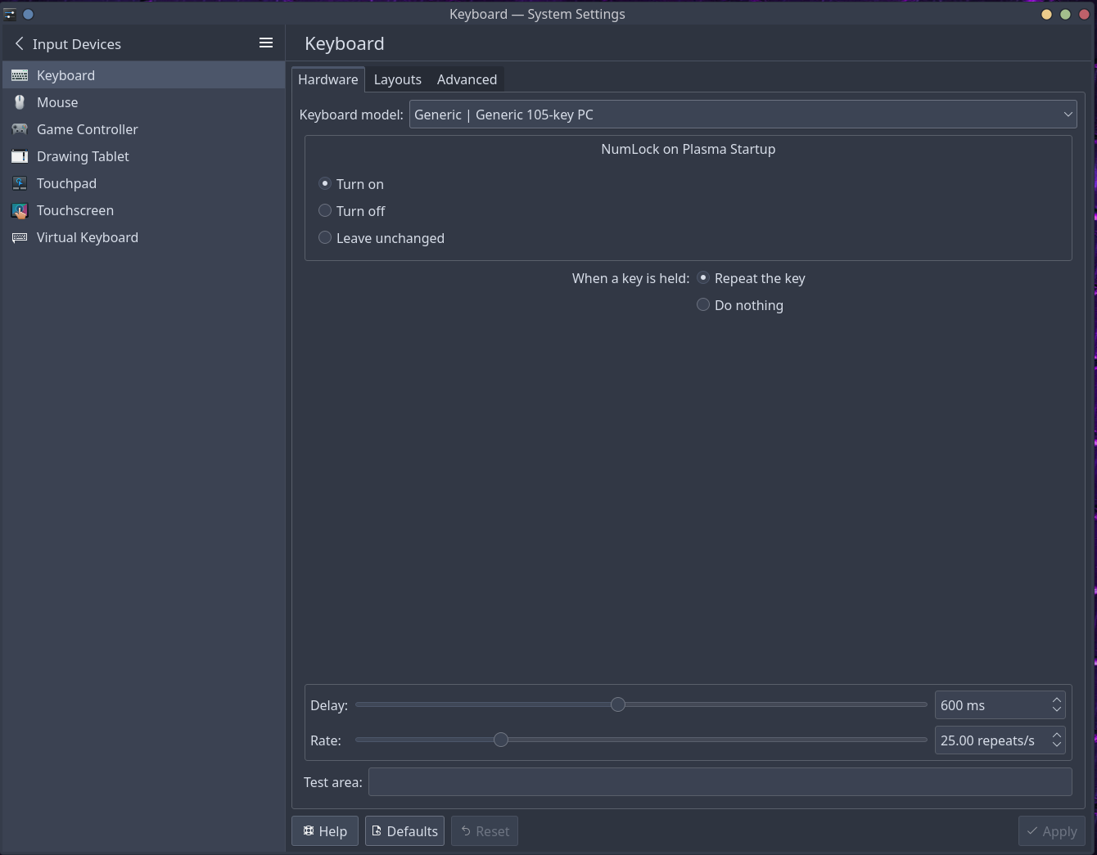Viewport: 1097px width, 855px height.
Task: Select the Drawing Tablet icon
Action: click(20, 156)
